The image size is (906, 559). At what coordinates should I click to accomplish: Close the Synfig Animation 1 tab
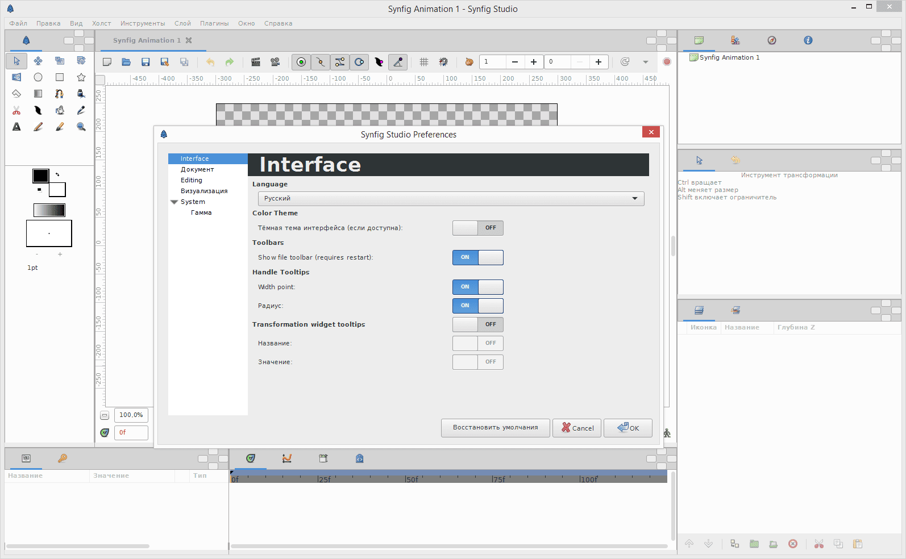click(189, 40)
